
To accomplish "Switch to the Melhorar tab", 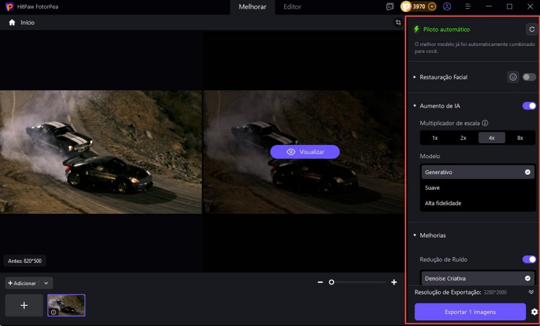I will (x=253, y=7).
